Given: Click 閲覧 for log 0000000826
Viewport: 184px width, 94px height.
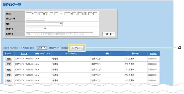Looking at the screenshot, I should coord(9,64).
